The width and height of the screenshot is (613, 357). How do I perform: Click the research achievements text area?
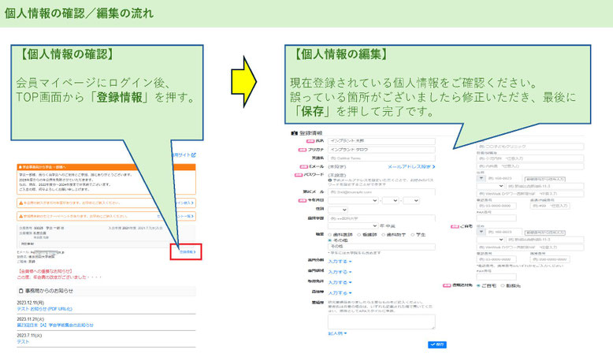coord(381,322)
